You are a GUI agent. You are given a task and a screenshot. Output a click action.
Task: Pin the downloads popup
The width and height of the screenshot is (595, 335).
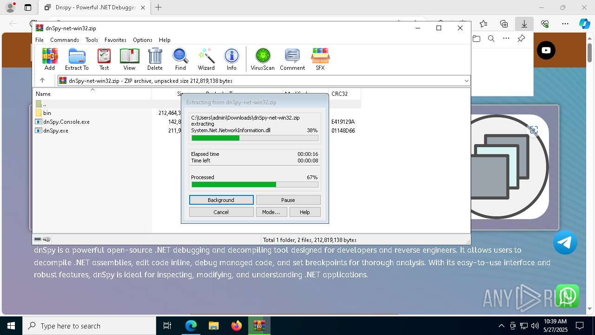[522, 39]
